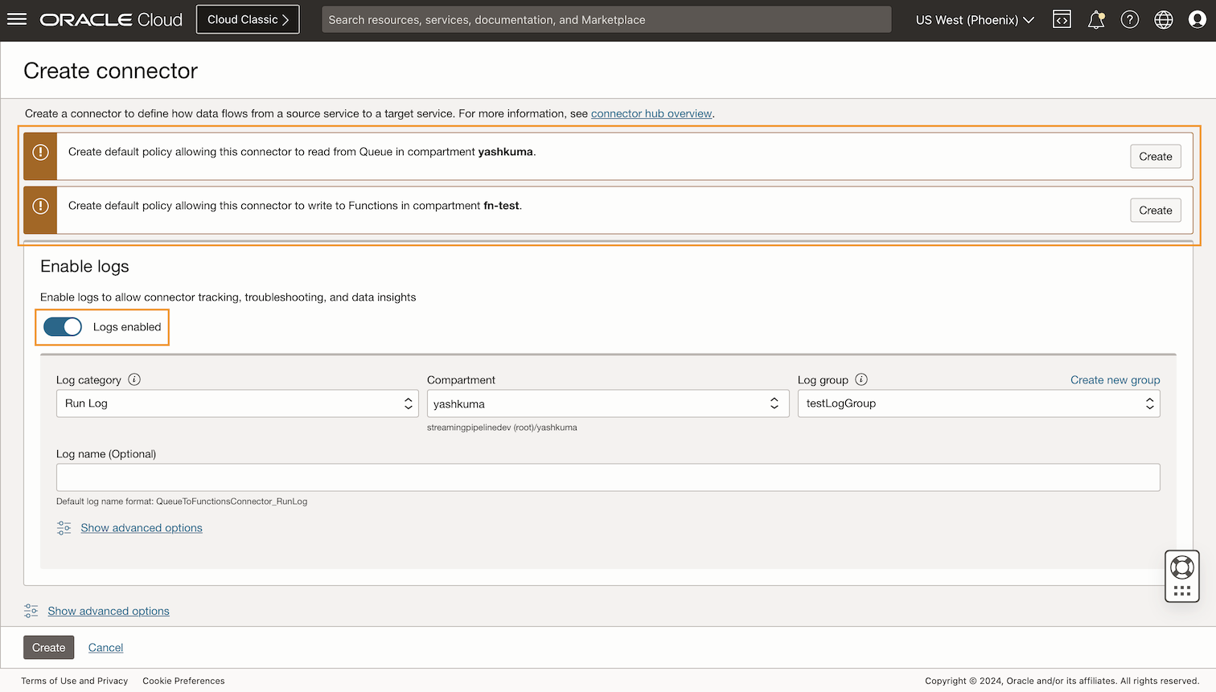View the Log category info tooltip icon
Screen dimensions: 1216x692
pyautogui.click(x=134, y=379)
